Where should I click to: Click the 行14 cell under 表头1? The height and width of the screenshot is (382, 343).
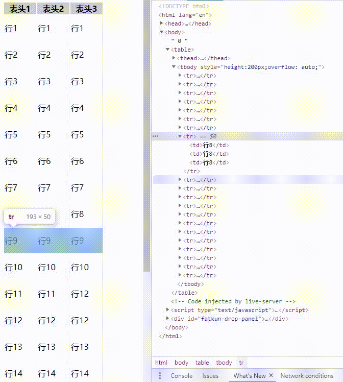pos(13,374)
